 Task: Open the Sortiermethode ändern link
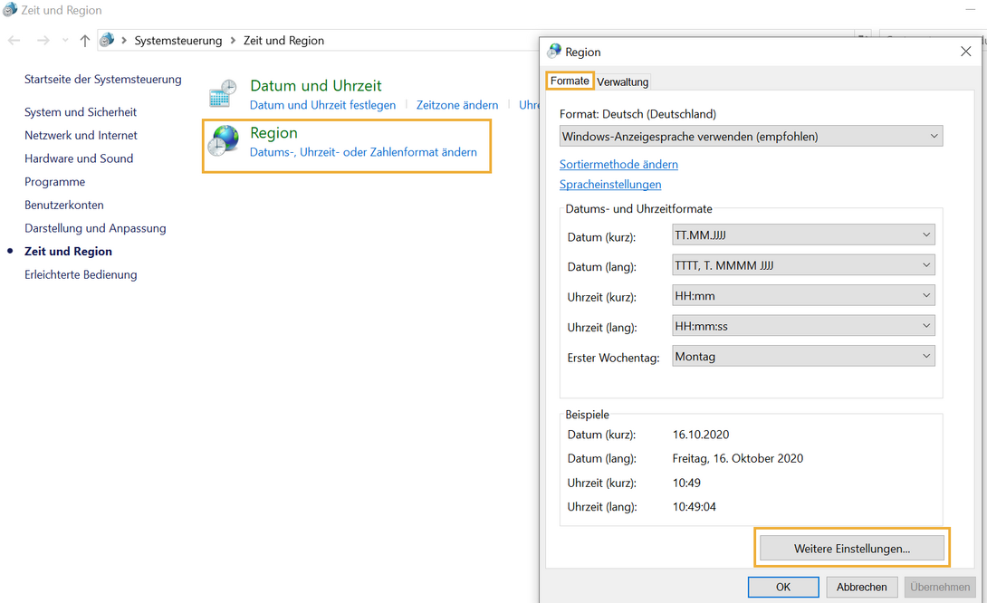click(x=618, y=165)
